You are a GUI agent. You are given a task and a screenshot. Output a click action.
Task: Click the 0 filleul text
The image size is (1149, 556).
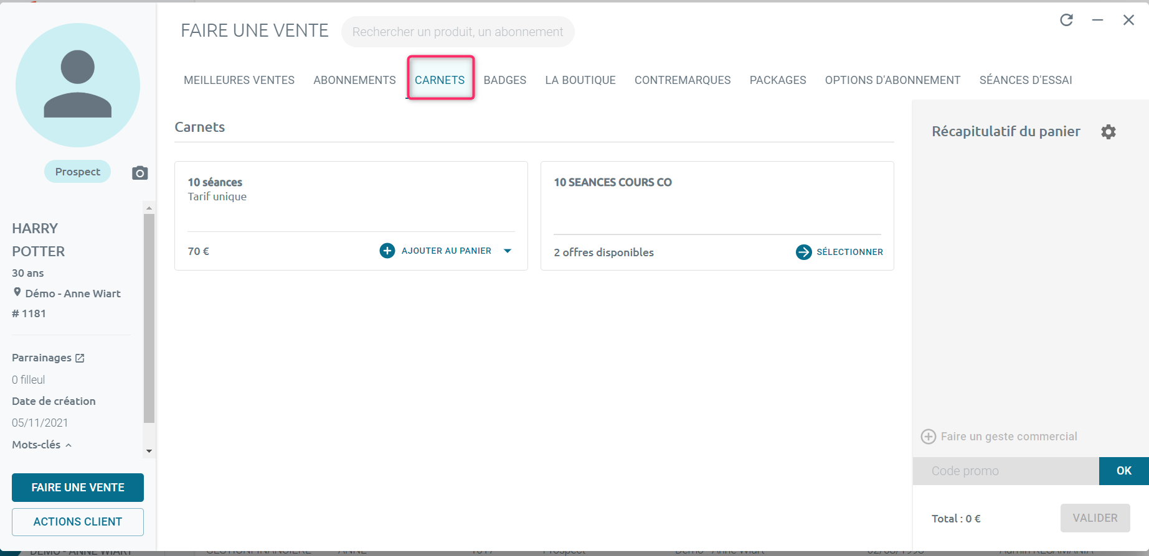click(29, 380)
